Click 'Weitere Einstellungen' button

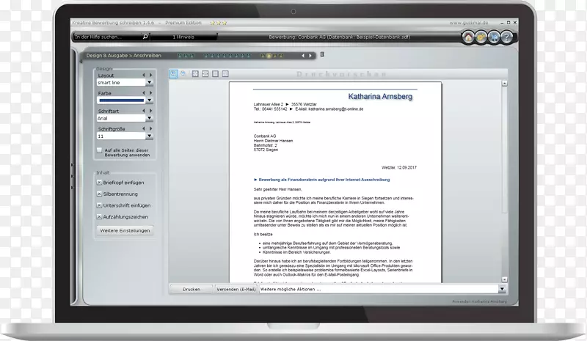(125, 230)
